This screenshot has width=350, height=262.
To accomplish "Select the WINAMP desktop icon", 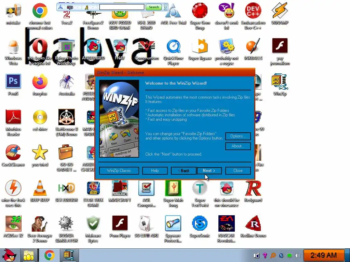I will (x=280, y=14).
